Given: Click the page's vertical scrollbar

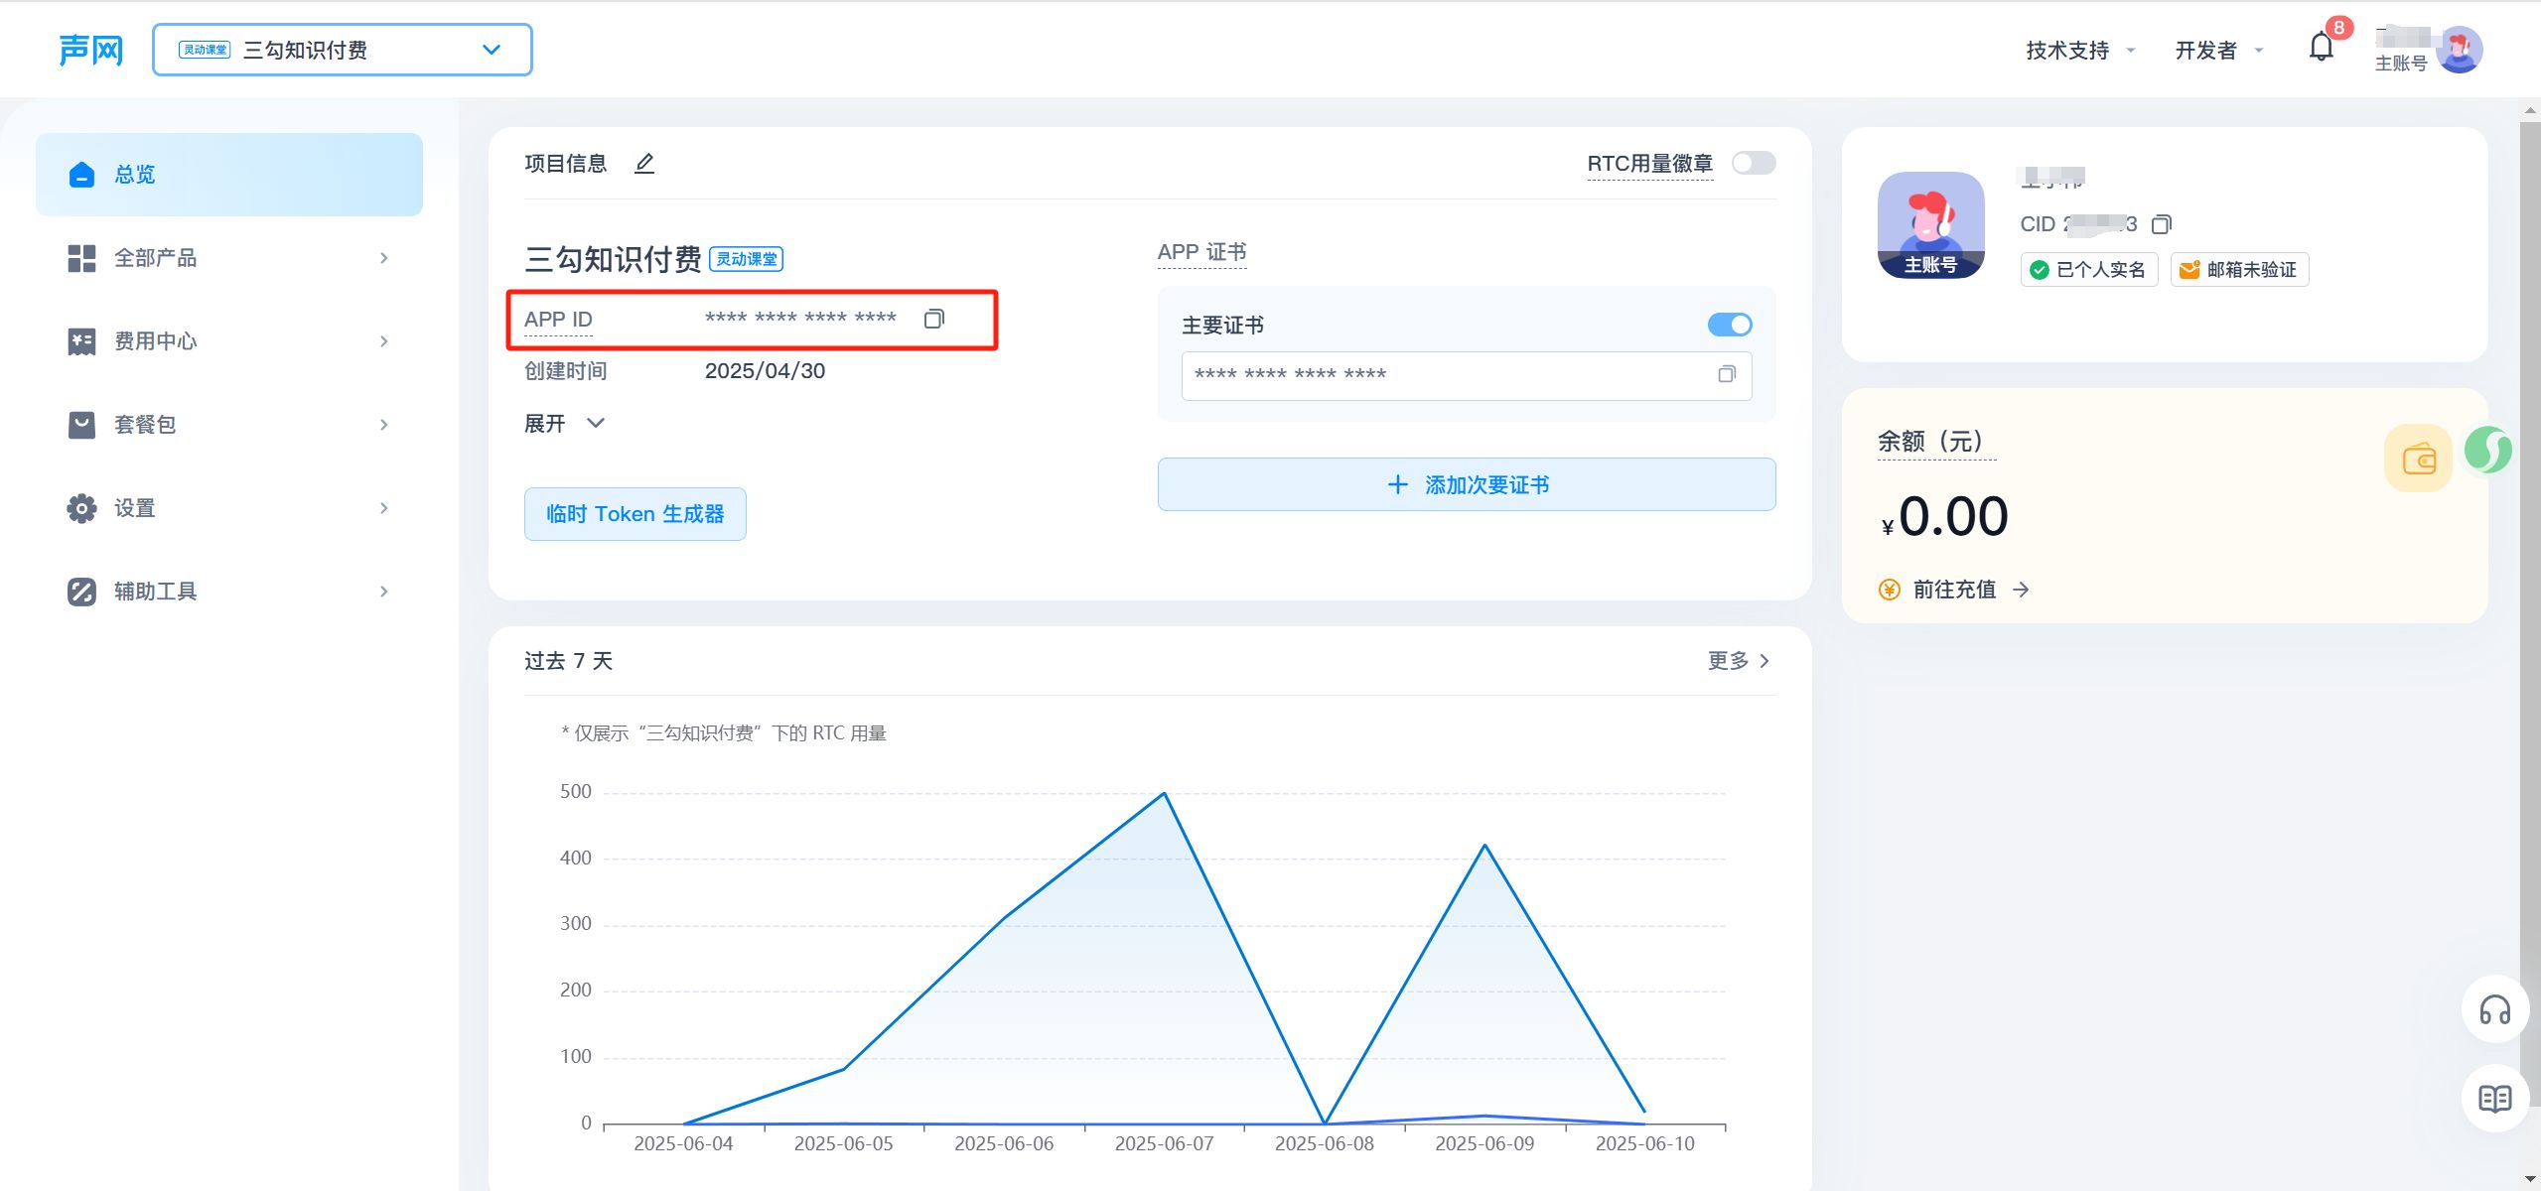Looking at the screenshot, I should [x=2529, y=595].
